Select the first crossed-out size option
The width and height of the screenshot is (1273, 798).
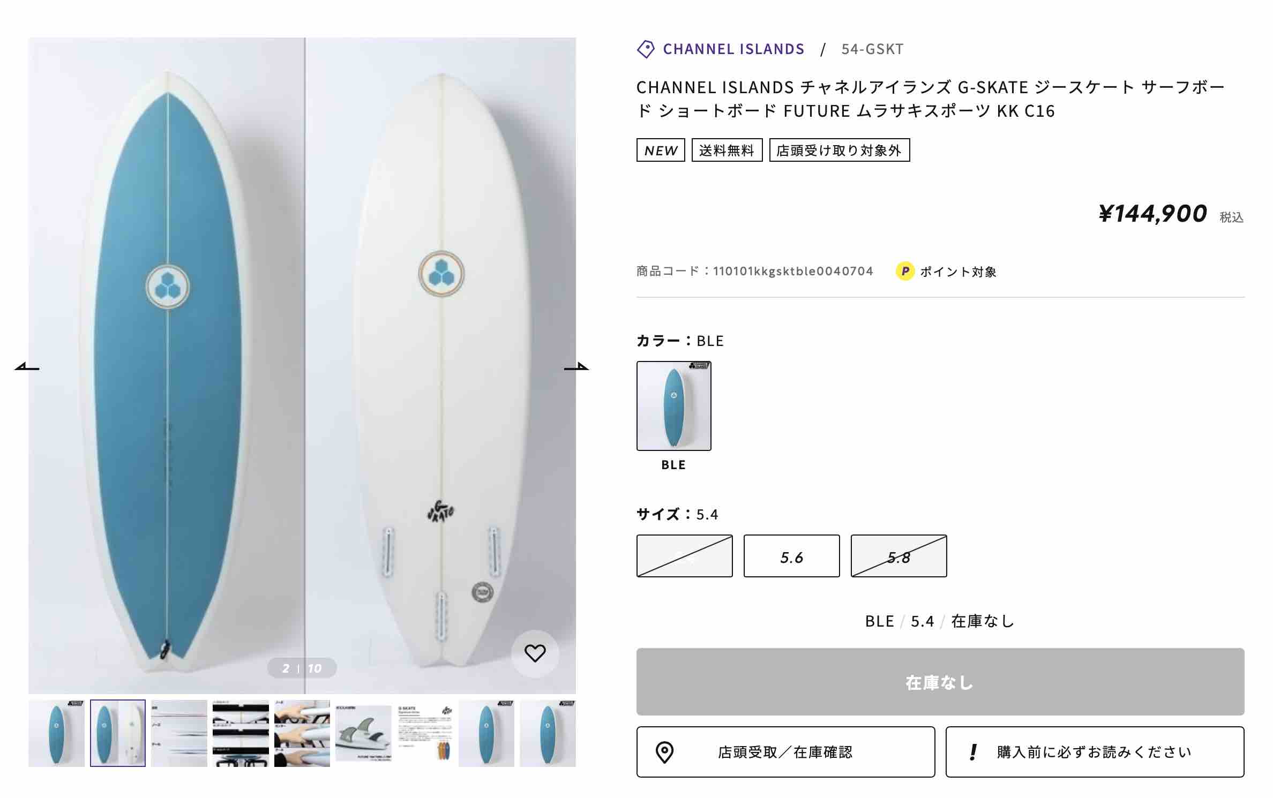[x=684, y=556]
